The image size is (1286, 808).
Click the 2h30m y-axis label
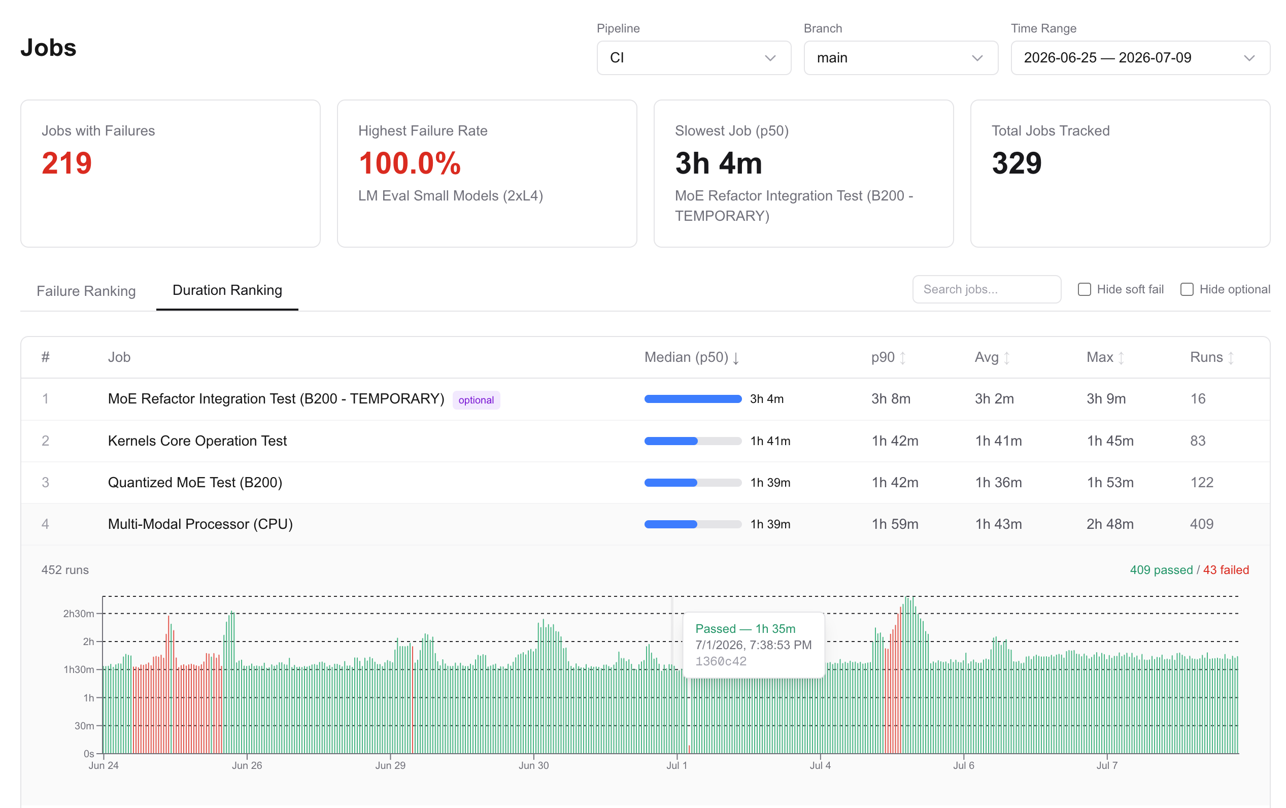[x=79, y=614]
